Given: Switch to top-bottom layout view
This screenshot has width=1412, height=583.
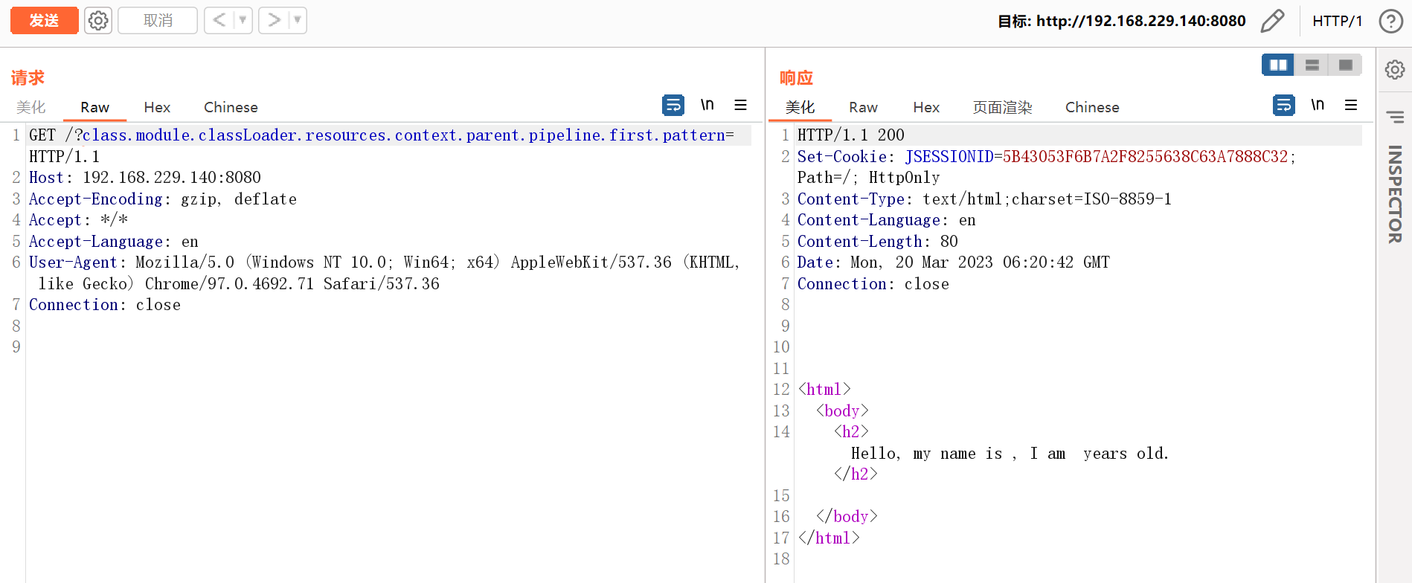Looking at the screenshot, I should (1312, 65).
